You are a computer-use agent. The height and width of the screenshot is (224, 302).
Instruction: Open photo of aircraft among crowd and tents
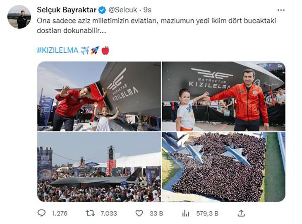tap(99, 167)
